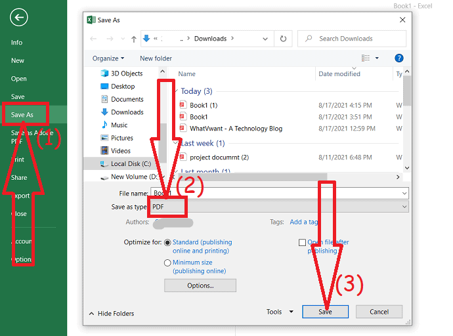Sort files by Name column header

point(186,74)
